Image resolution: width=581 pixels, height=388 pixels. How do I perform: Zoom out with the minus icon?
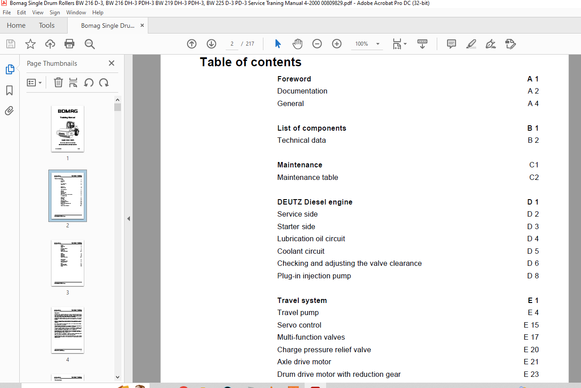coord(317,44)
